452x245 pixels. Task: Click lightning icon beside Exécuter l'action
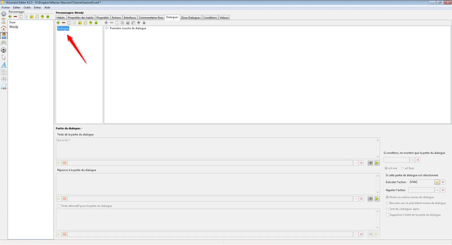tap(437, 182)
